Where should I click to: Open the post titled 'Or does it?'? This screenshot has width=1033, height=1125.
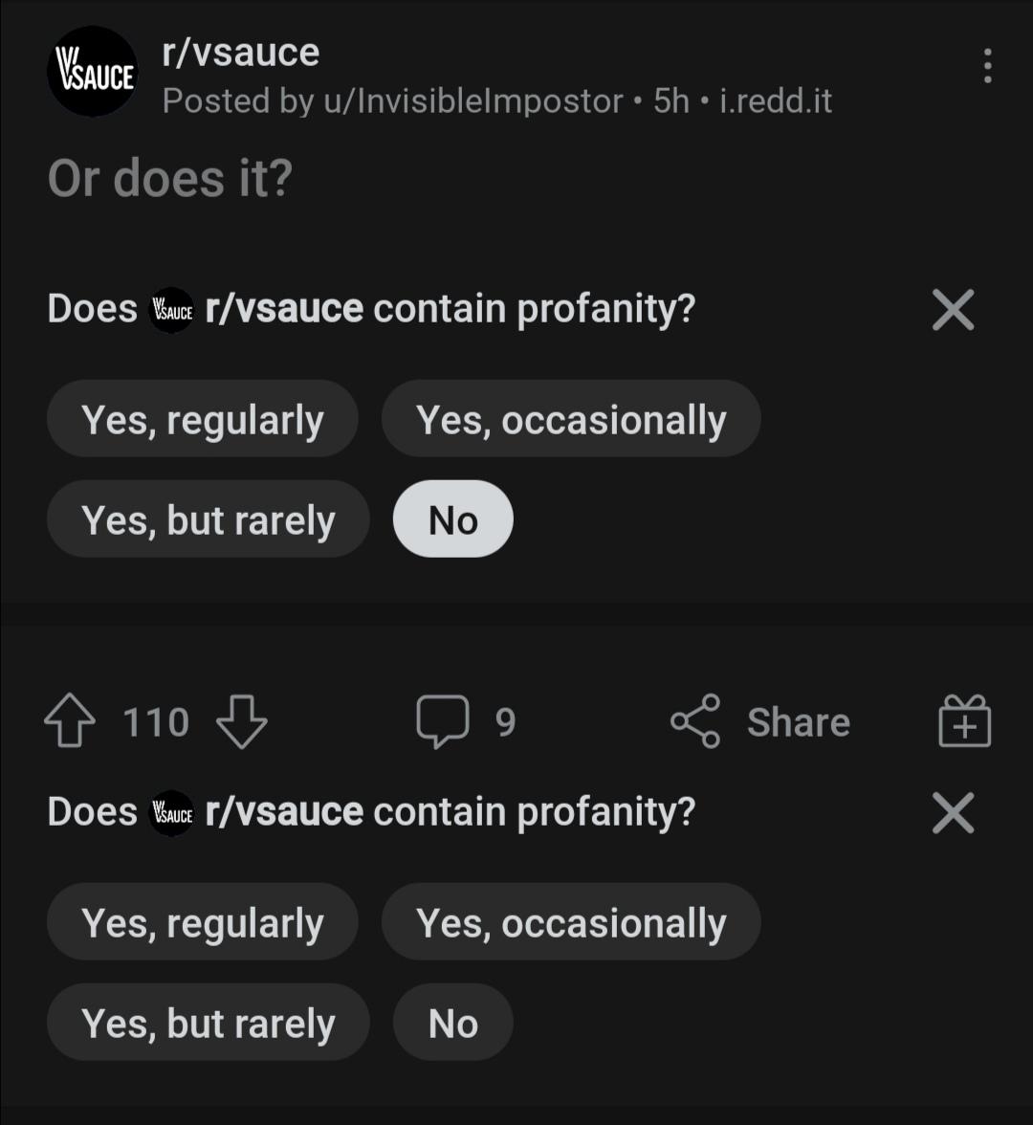coord(168,176)
